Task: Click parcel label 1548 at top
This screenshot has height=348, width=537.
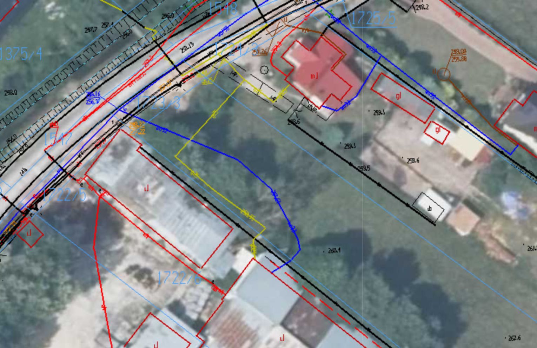Action: [223, 9]
